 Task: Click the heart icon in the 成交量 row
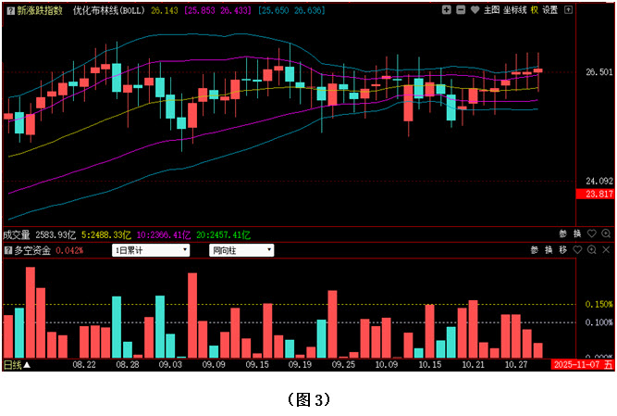592,234
